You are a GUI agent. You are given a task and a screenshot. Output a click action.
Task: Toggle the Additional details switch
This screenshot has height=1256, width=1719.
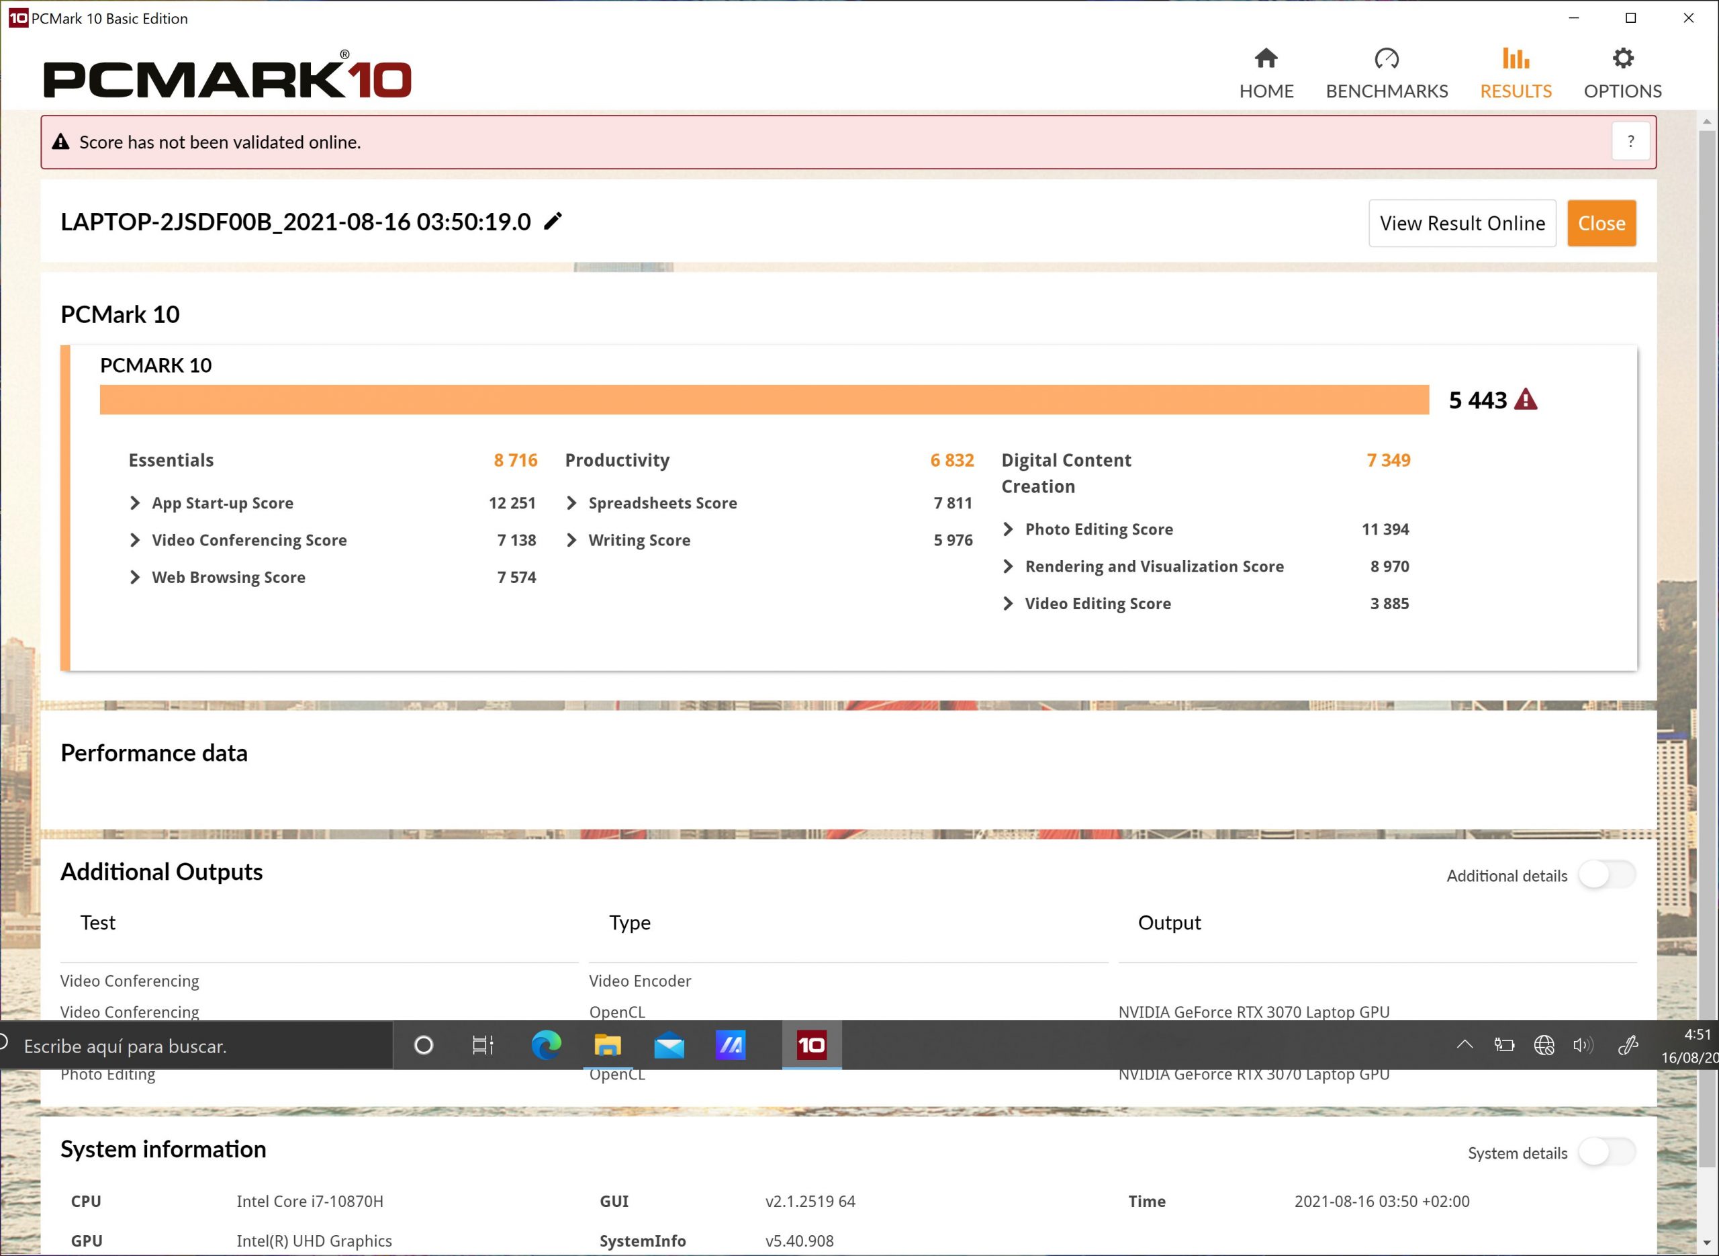[1608, 874]
